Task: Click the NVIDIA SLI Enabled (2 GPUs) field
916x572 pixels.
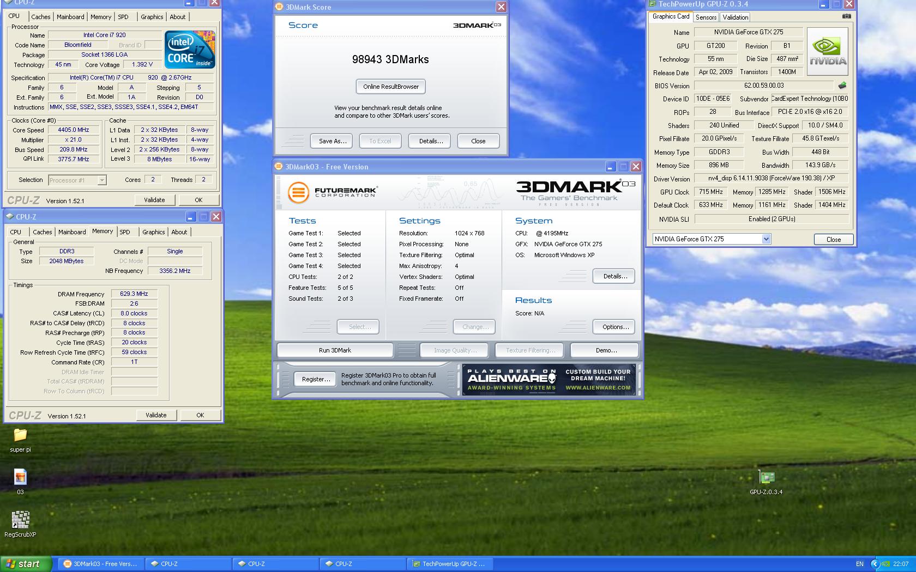Action: 772,219
